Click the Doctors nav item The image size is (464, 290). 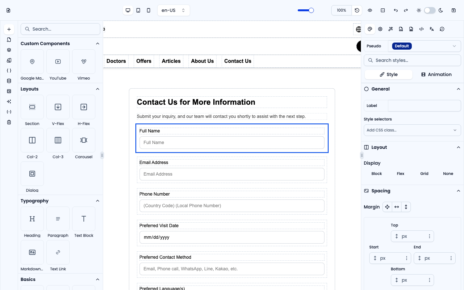coord(116,61)
